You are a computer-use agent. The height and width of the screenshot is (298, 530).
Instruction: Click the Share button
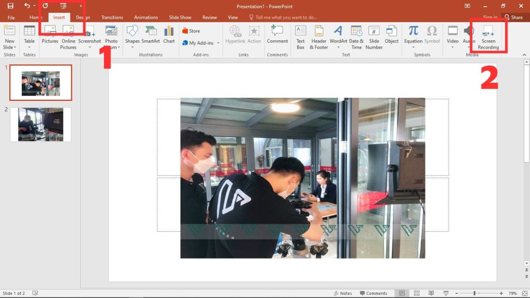(513, 17)
